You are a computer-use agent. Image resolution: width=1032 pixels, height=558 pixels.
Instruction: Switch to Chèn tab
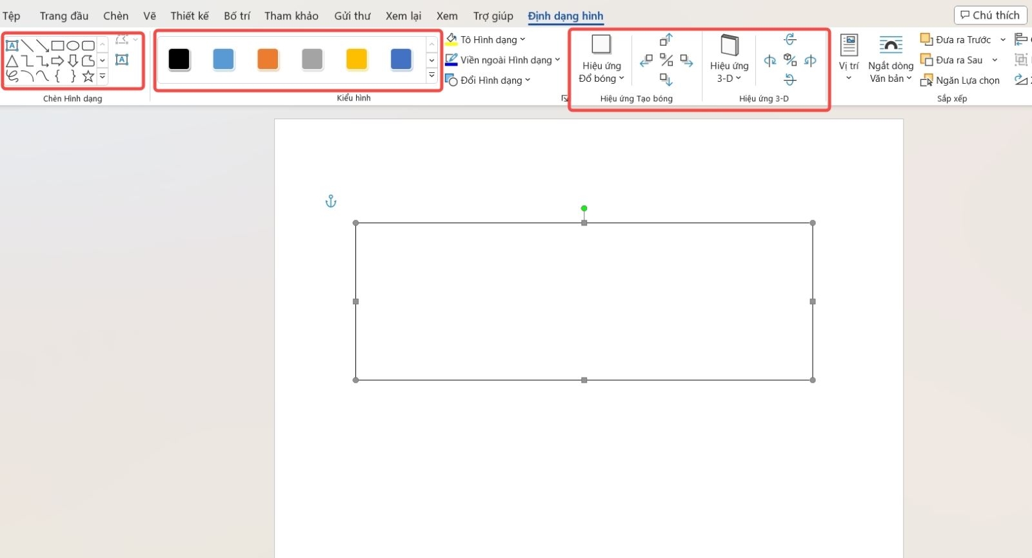115,16
